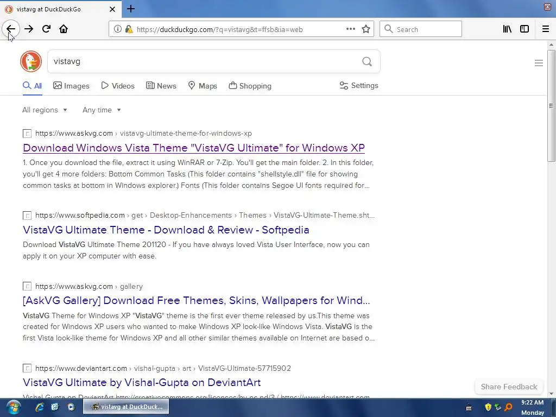The image size is (556, 417).
Task: Submit search with magnifier icon
Action: click(367, 62)
